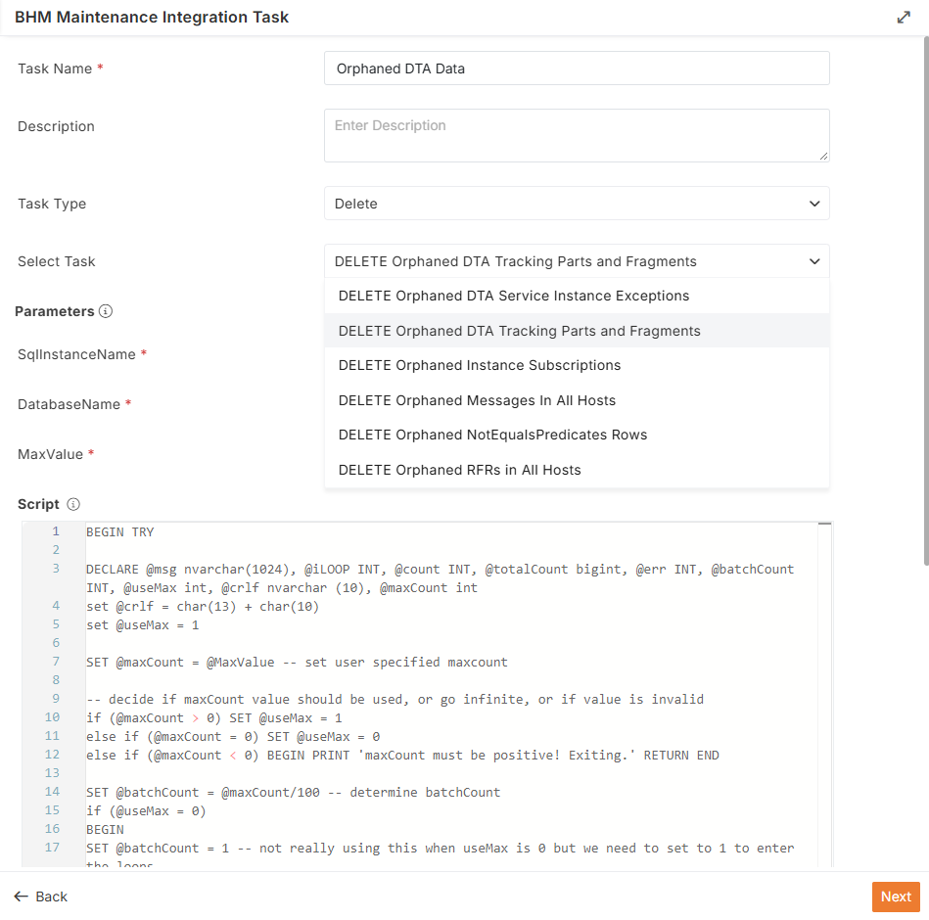Choose DELETE Orphaned DTA Tracking Parts and Fragments option
The image size is (929, 920).
577,331
